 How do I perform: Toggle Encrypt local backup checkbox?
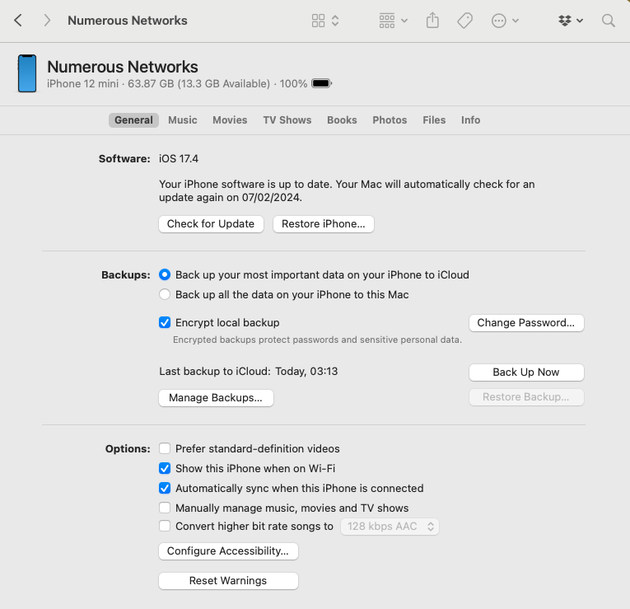tap(165, 322)
